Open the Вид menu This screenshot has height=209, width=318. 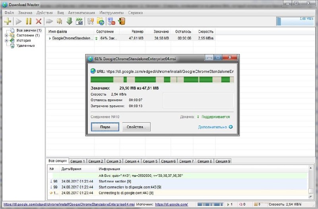60,13
